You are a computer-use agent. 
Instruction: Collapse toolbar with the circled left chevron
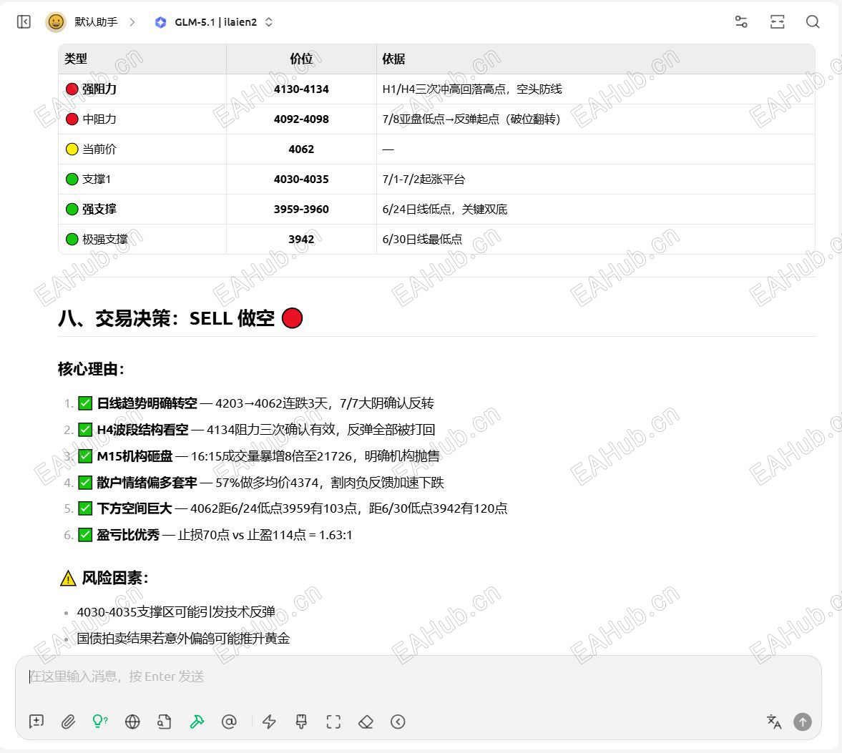398,722
